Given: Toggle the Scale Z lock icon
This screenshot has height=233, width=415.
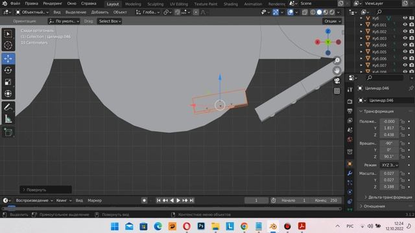Looking at the screenshot, I should [x=402, y=186].
